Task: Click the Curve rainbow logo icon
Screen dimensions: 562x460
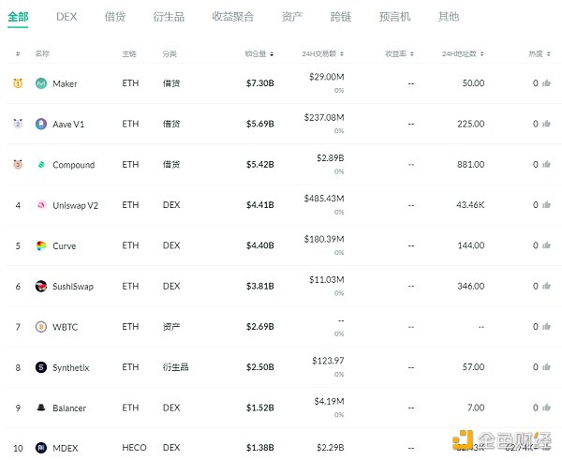Action: 41,245
